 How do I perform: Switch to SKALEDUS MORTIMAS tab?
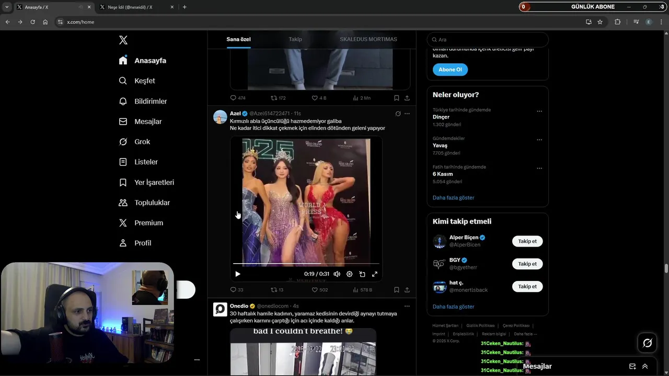point(368,39)
